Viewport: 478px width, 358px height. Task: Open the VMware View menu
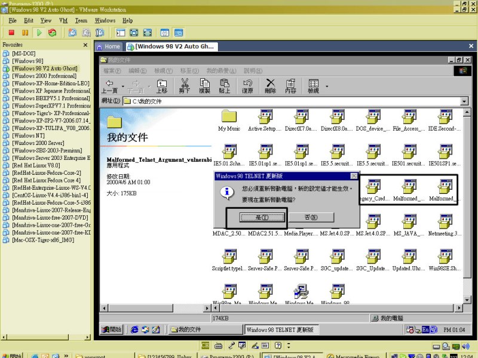click(x=46, y=21)
